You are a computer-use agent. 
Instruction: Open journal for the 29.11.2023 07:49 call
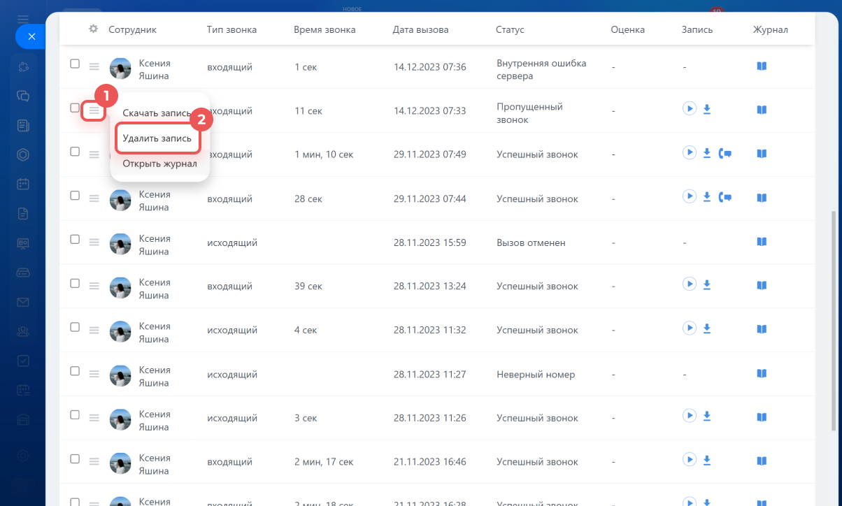(762, 154)
